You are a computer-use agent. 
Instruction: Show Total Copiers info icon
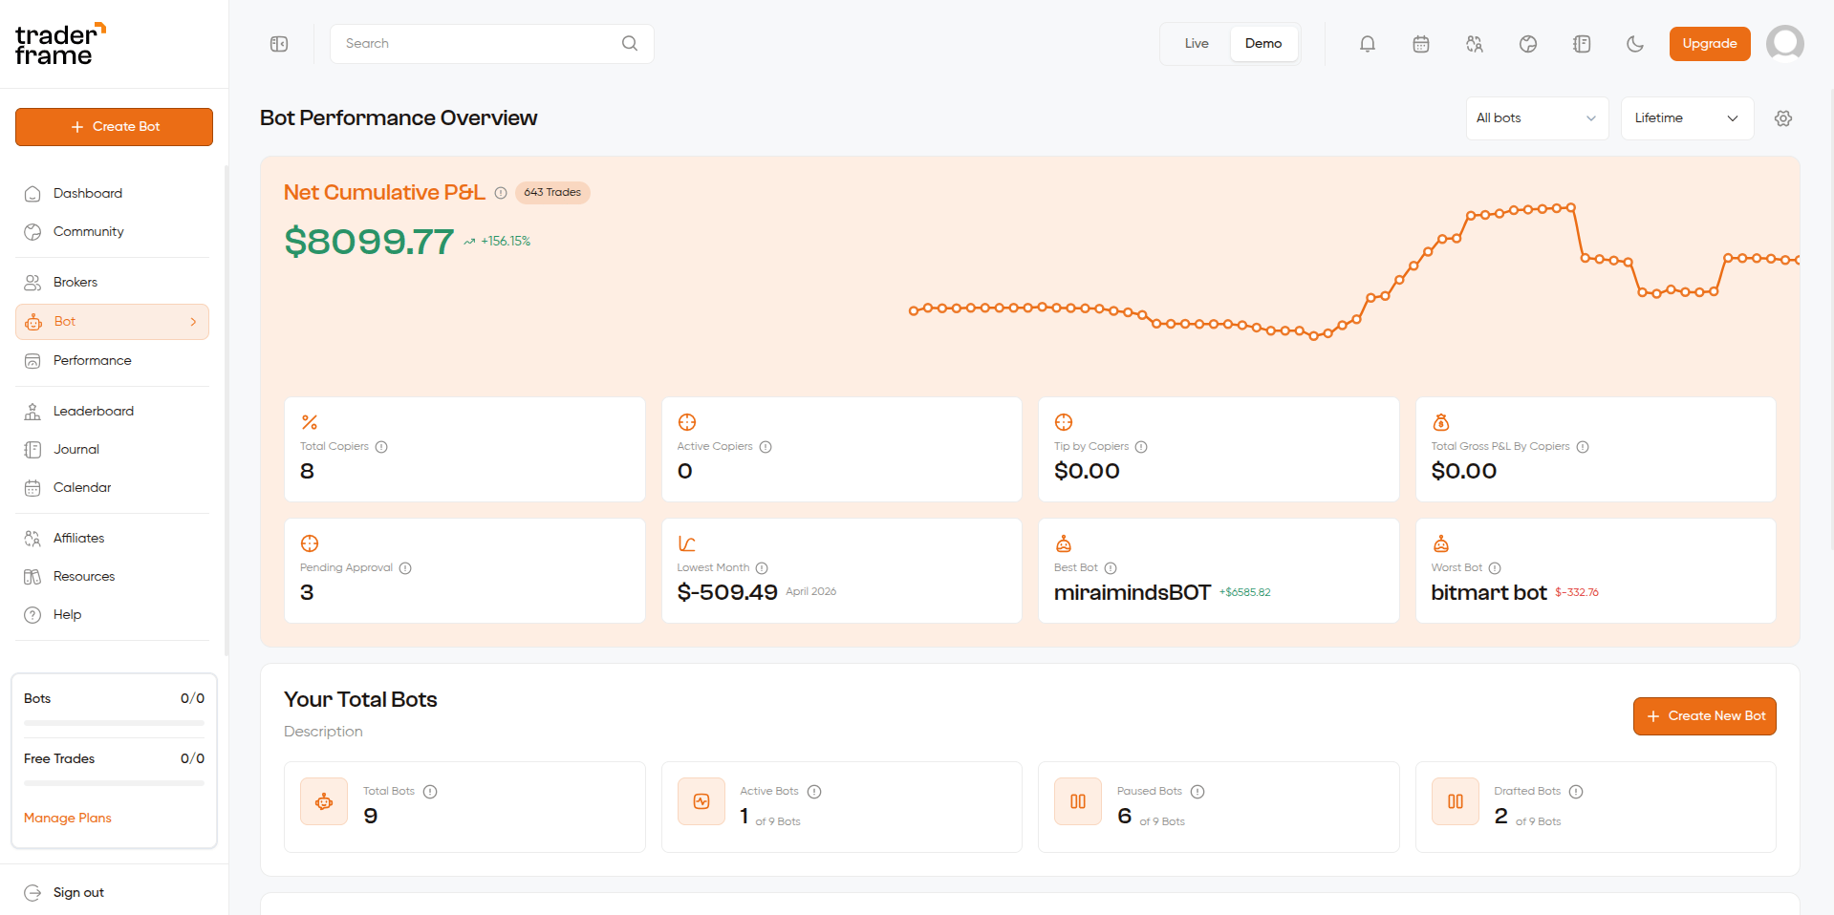pyautogui.click(x=381, y=447)
